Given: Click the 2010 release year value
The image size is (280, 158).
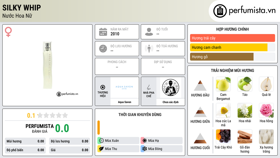Looking at the screenshot, I should coord(115,34).
